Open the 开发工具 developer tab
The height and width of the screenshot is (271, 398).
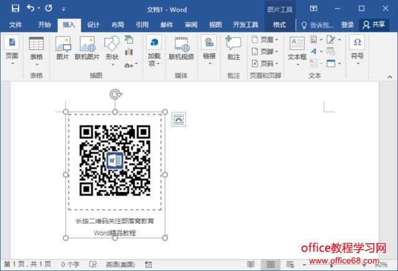click(x=246, y=25)
